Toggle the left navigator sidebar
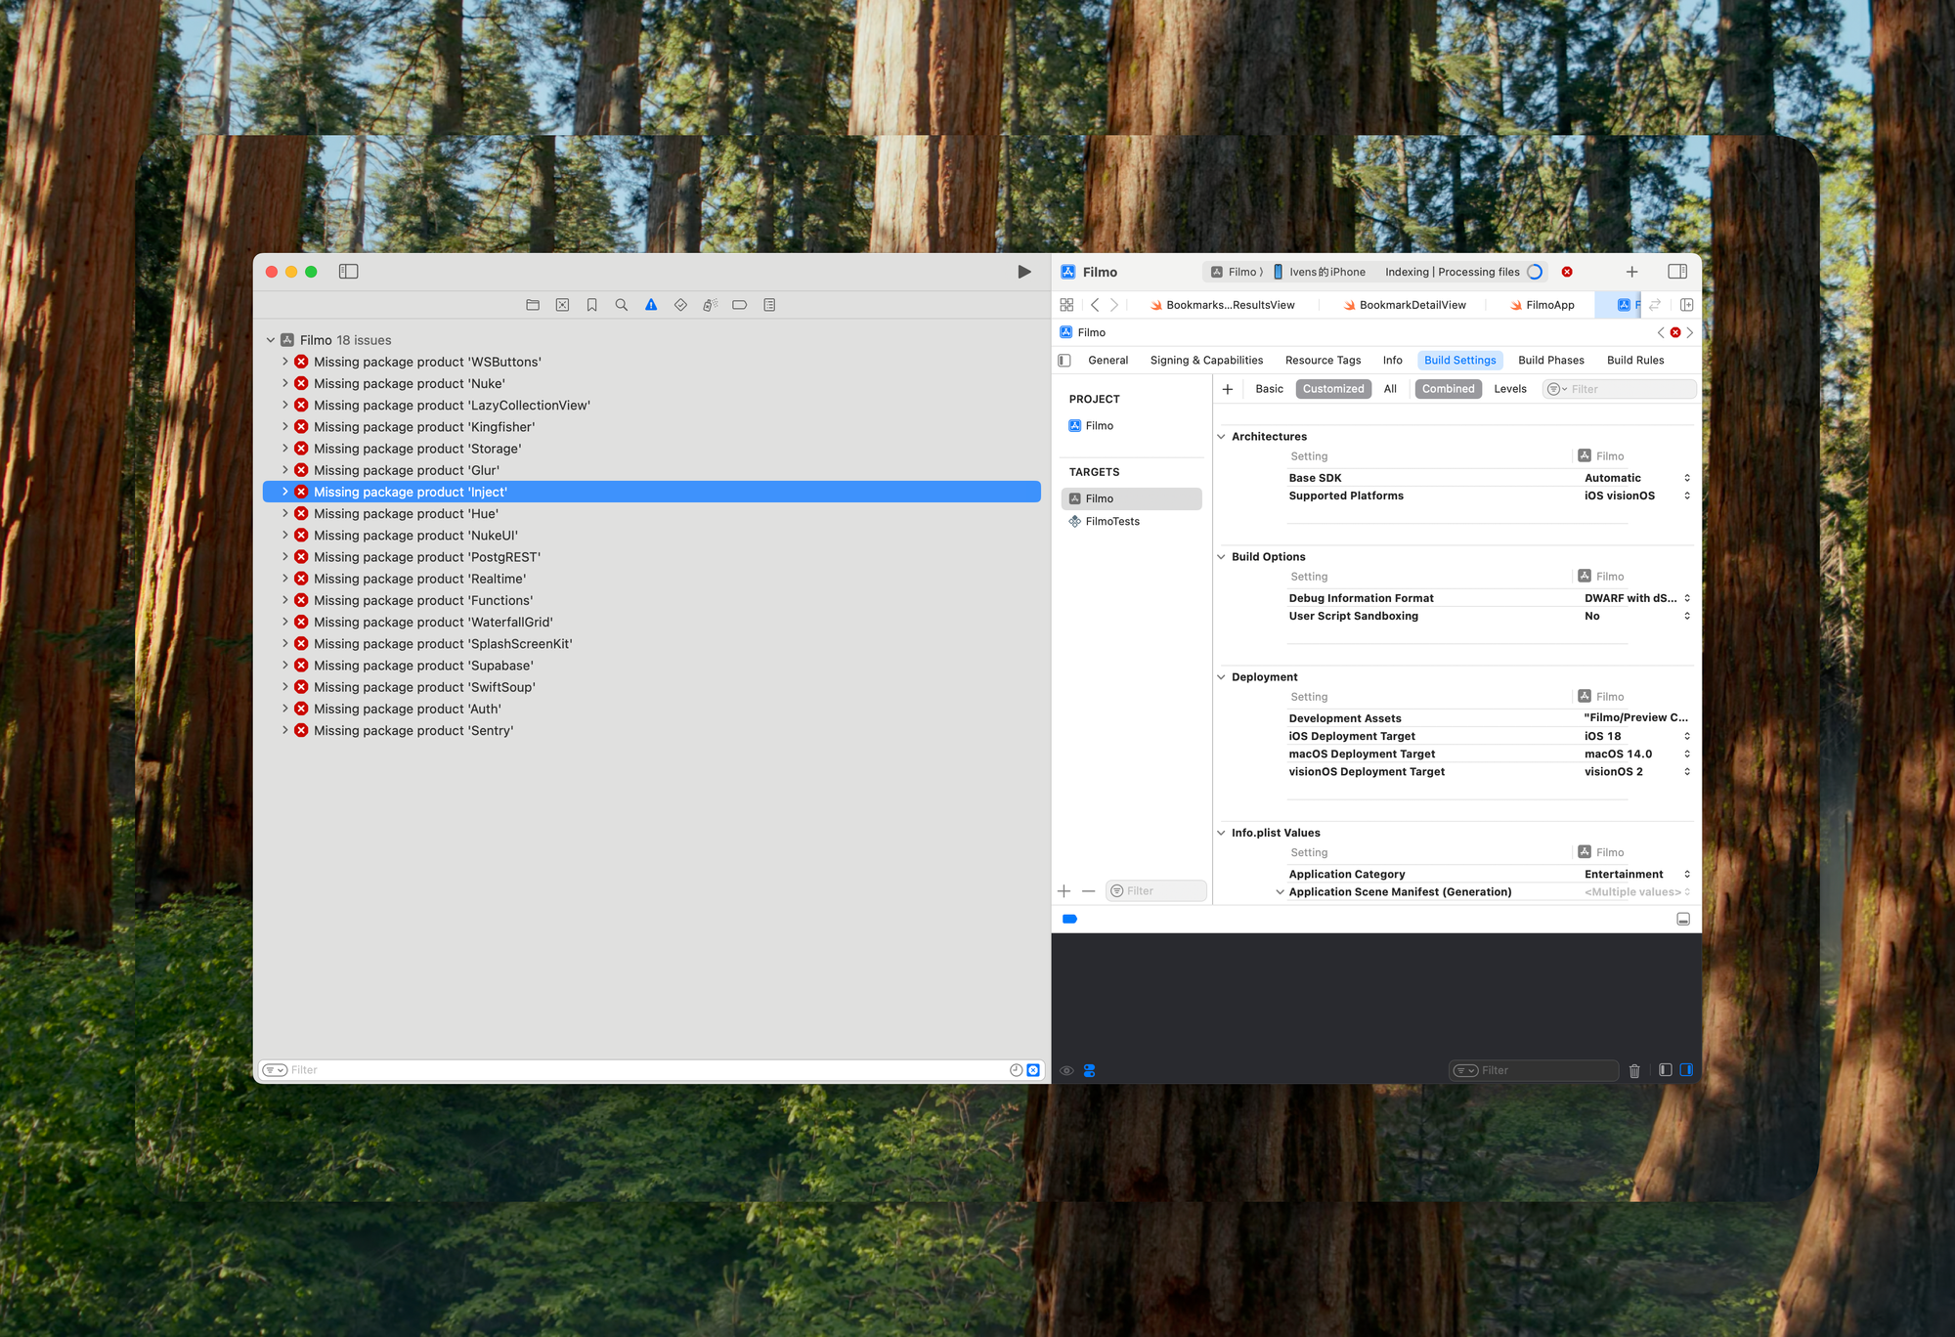The image size is (1955, 1337). tap(348, 272)
